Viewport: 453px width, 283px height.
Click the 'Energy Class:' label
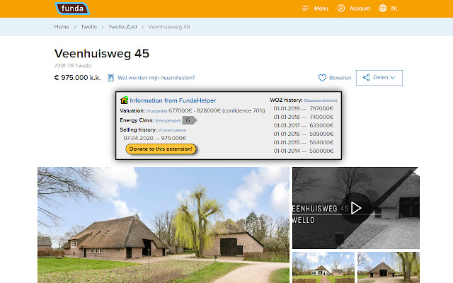[x=137, y=120]
